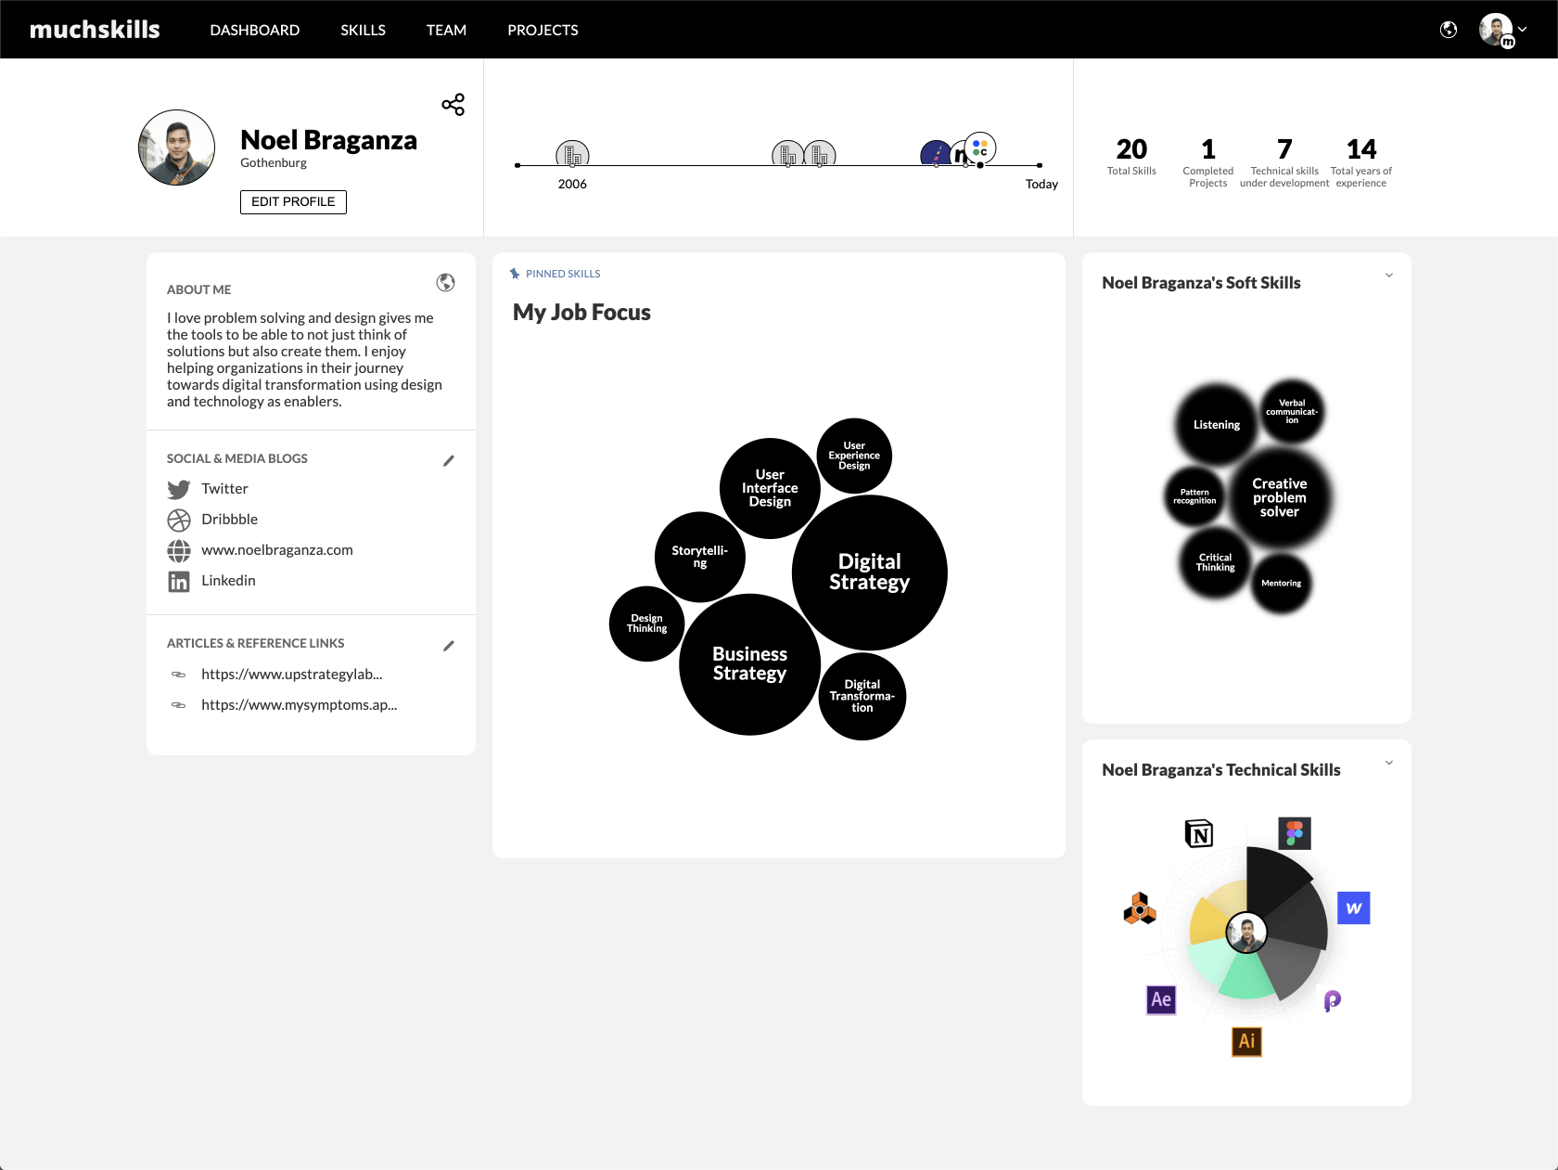
Task: Open the Projects menu item
Action: click(x=543, y=30)
